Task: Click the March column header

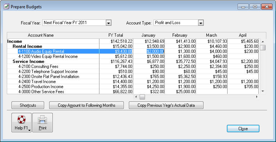Action: pyautogui.click(x=211, y=35)
